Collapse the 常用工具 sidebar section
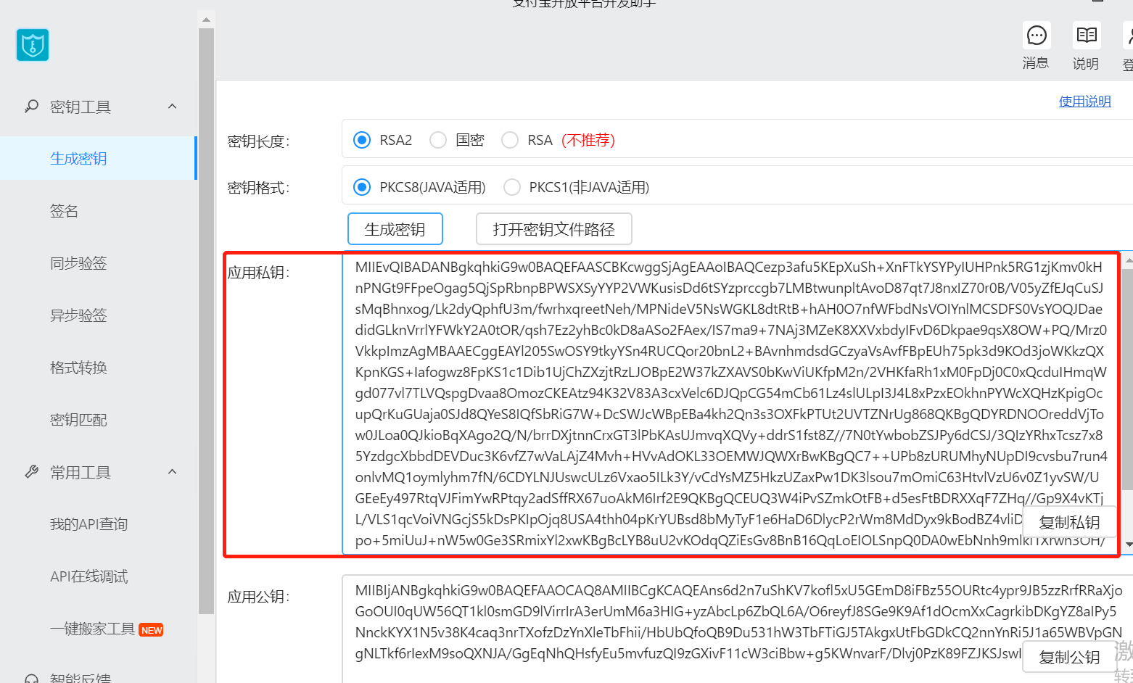 tap(172, 471)
